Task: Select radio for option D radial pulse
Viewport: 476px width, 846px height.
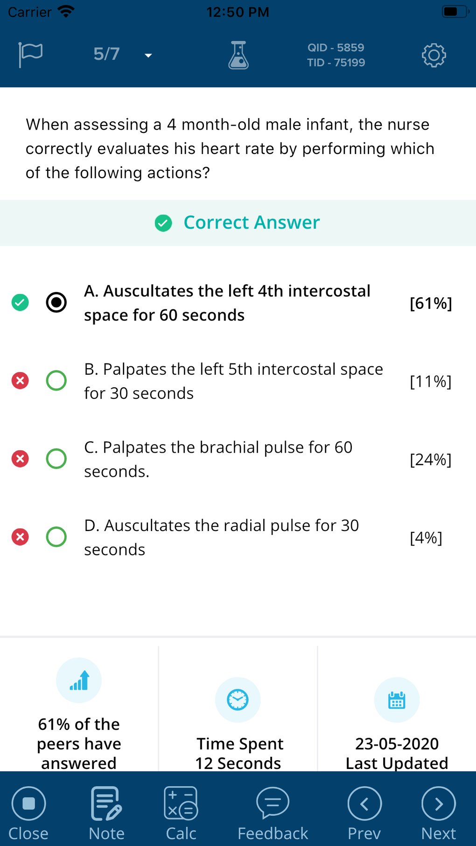Action: pos(56,537)
